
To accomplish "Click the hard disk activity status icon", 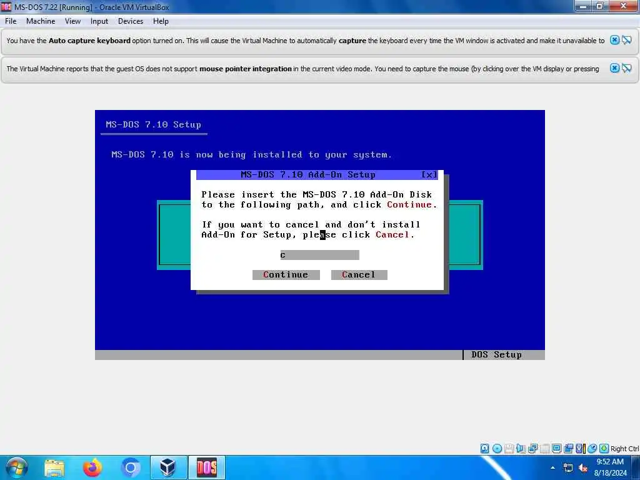I will point(484,449).
